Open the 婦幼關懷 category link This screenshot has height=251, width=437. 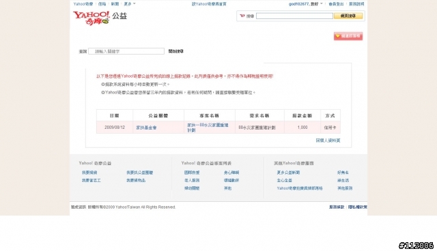pos(192,188)
